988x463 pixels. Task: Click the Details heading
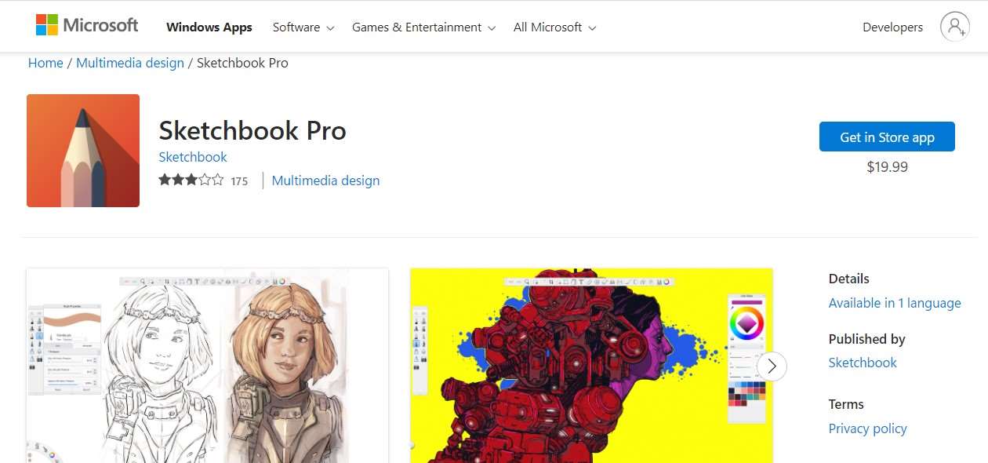849,279
